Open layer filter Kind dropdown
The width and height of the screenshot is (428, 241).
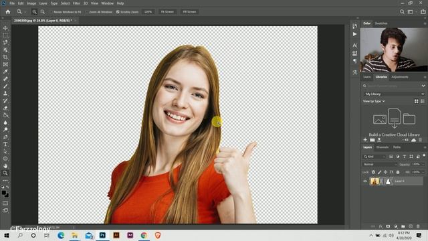point(374,157)
